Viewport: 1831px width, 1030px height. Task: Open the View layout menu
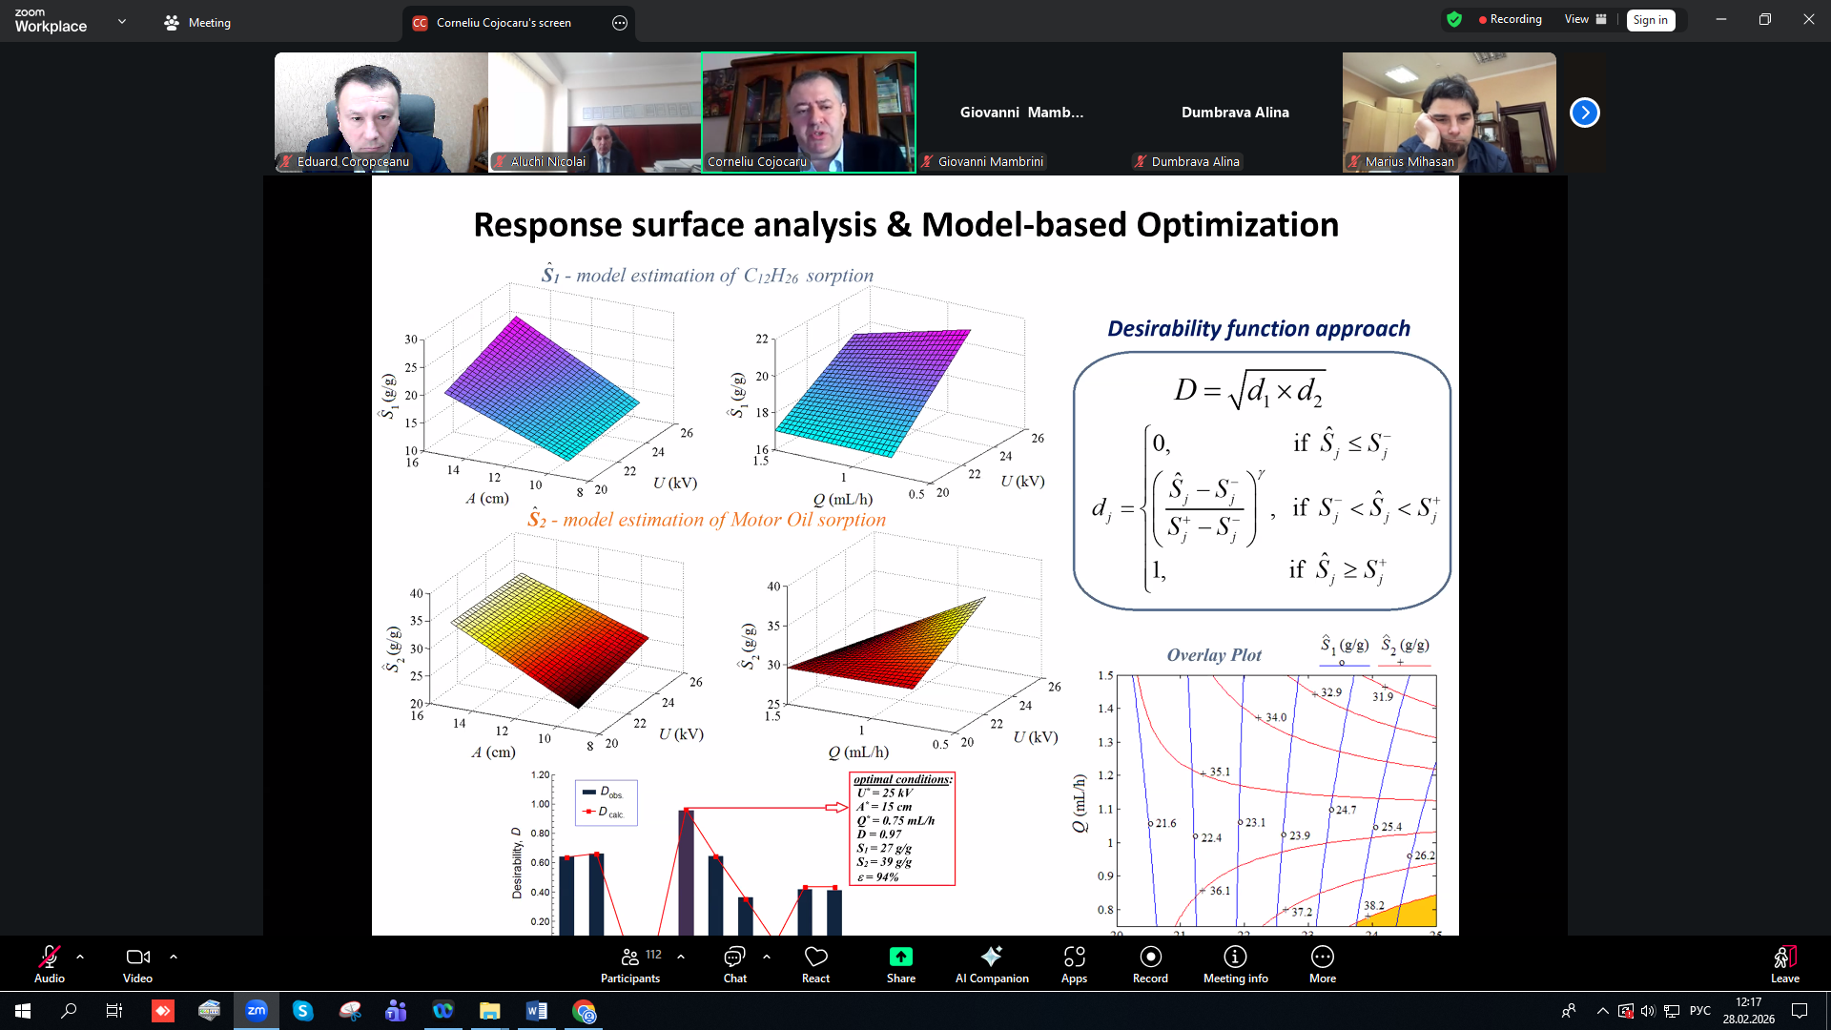pos(1585,19)
